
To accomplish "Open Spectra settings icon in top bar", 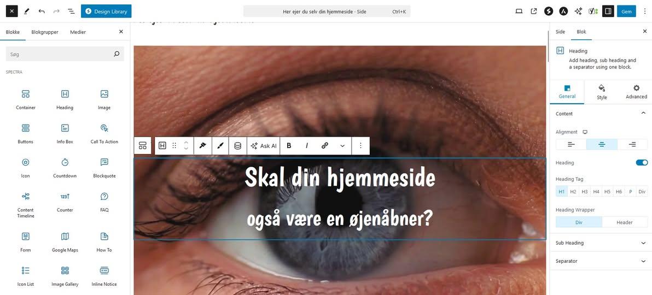I will (x=549, y=11).
